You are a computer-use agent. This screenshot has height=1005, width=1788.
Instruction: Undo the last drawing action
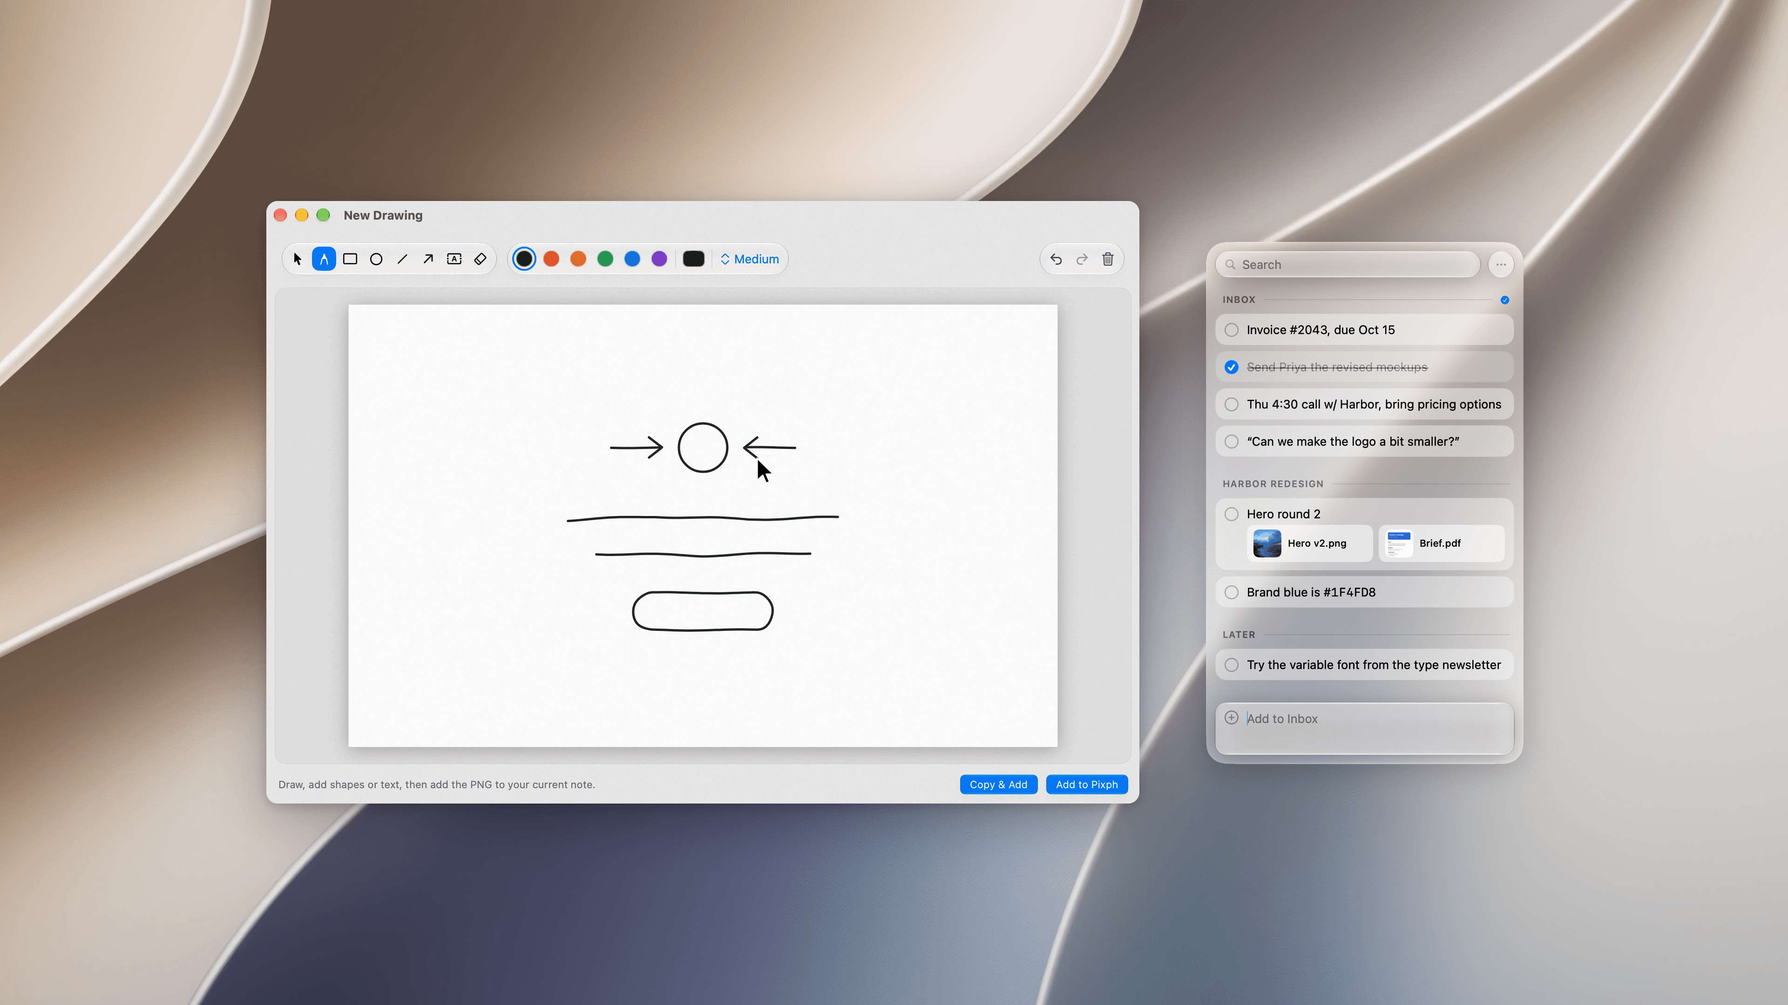pos(1056,260)
